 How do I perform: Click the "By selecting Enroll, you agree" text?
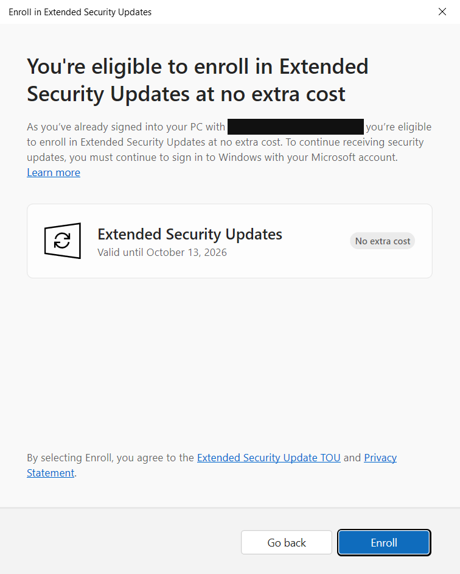click(x=110, y=458)
